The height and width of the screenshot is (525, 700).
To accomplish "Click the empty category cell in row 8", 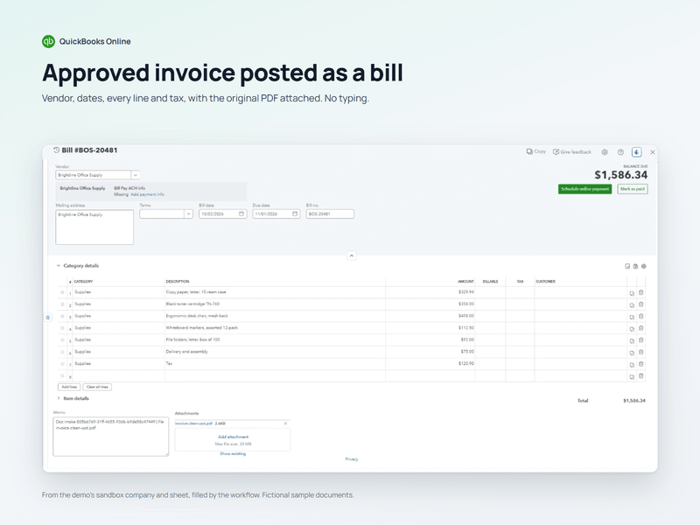I will [118, 376].
